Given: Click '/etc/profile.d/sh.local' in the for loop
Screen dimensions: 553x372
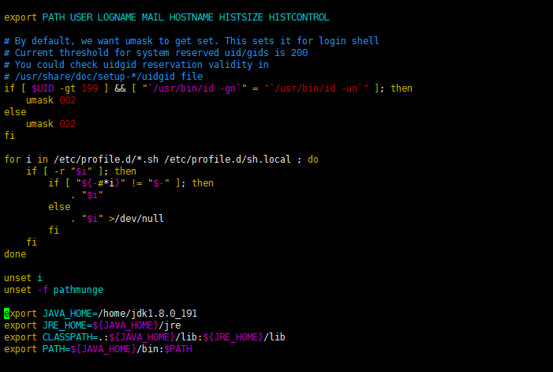Looking at the screenshot, I should click(227, 160).
